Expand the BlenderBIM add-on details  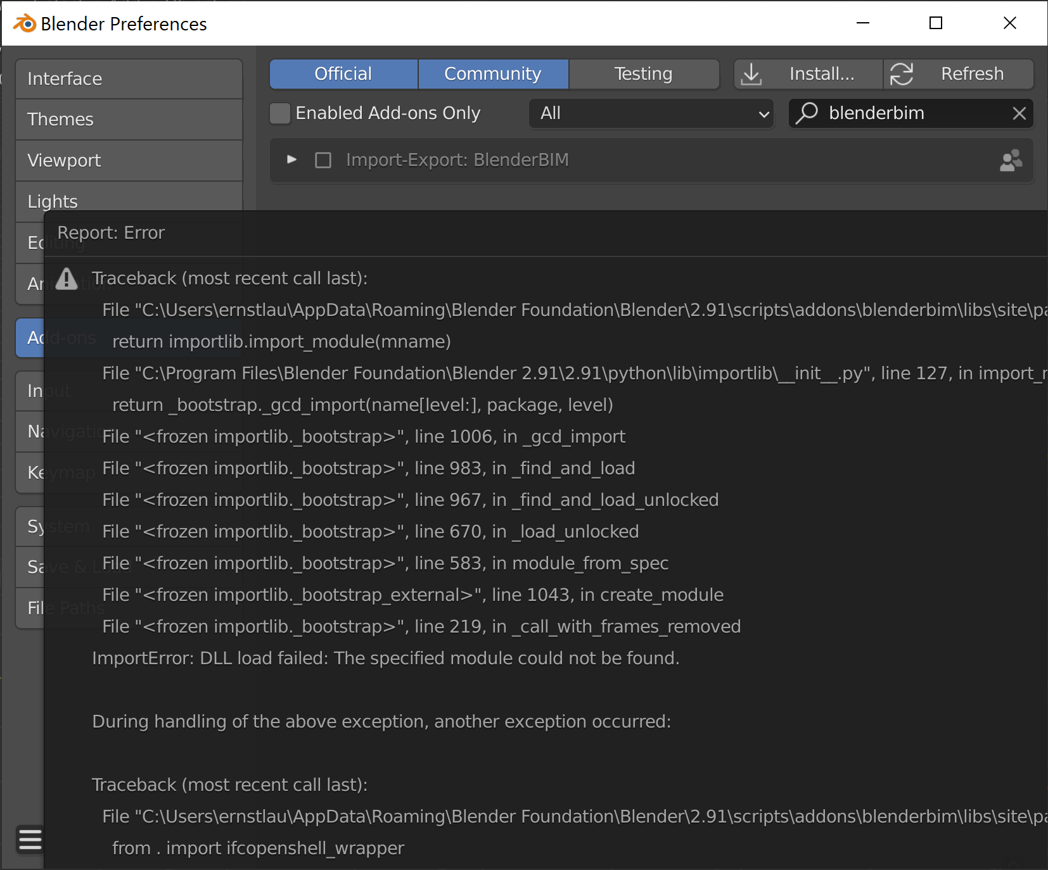coord(292,160)
